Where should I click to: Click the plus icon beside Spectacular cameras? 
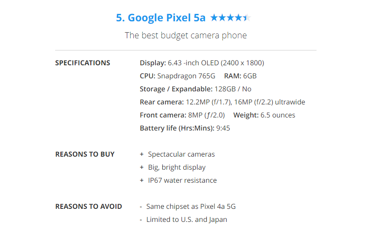pyautogui.click(x=142, y=154)
